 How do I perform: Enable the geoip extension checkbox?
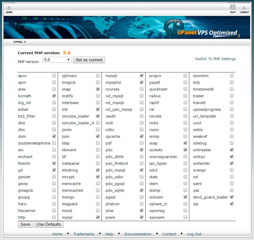click(x=54, y=183)
